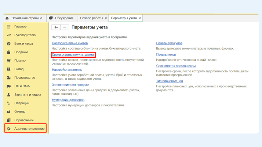Click the Руководителю trend chart icon
262x147 pixels.
pos(9,35)
